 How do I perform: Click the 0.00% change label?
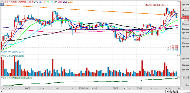(186, 20)
